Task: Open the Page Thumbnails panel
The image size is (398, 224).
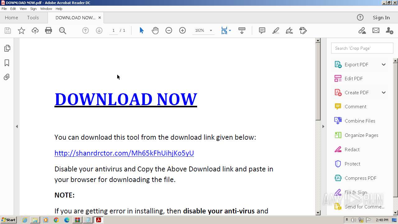Action: point(7,48)
